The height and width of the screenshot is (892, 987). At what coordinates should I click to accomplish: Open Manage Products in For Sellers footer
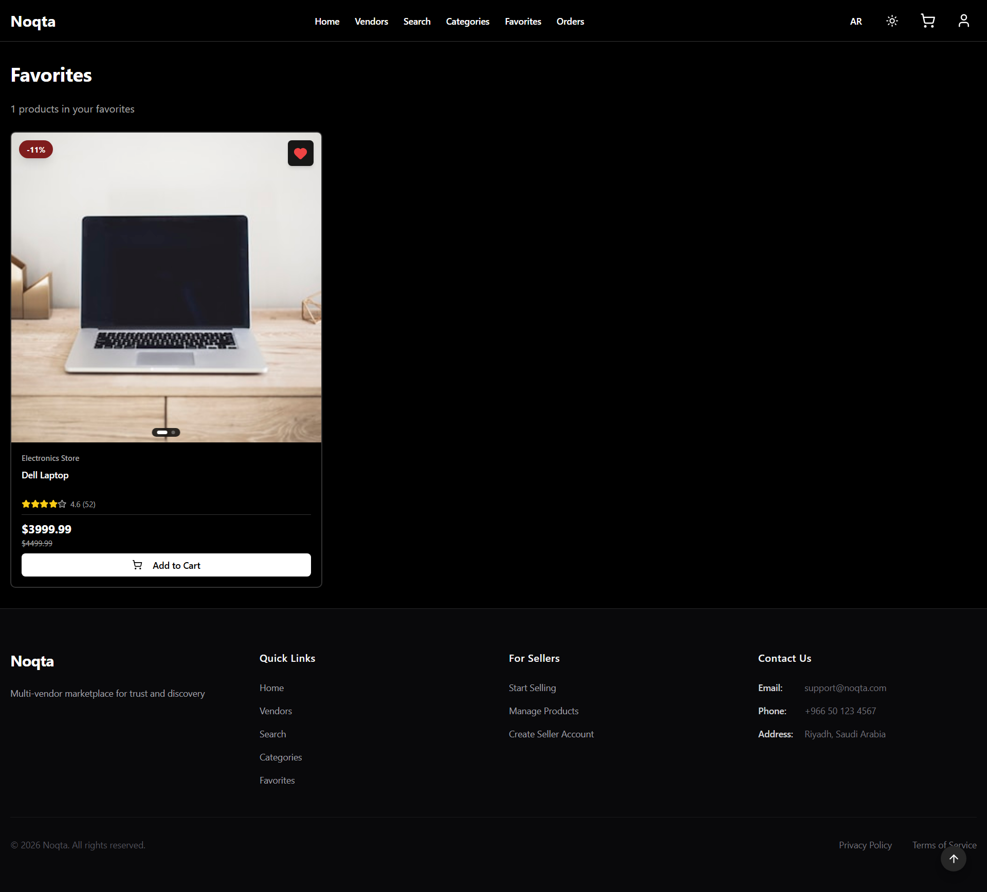click(x=543, y=711)
